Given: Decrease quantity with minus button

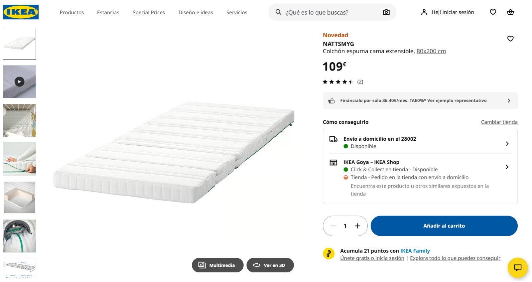Looking at the screenshot, I should point(333,226).
